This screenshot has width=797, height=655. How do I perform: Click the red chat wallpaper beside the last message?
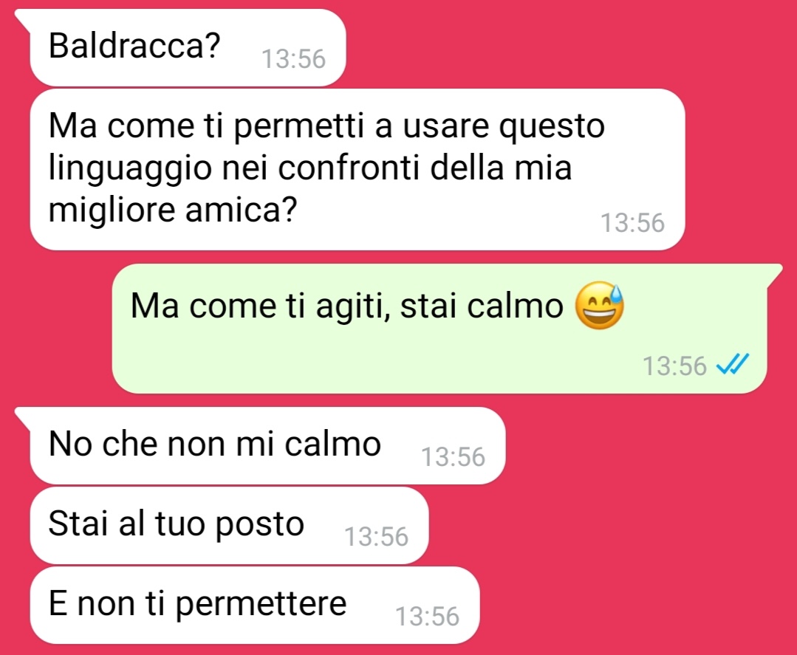click(x=635, y=605)
